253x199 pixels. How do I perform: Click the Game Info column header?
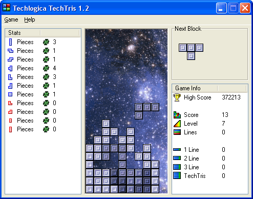195,88
